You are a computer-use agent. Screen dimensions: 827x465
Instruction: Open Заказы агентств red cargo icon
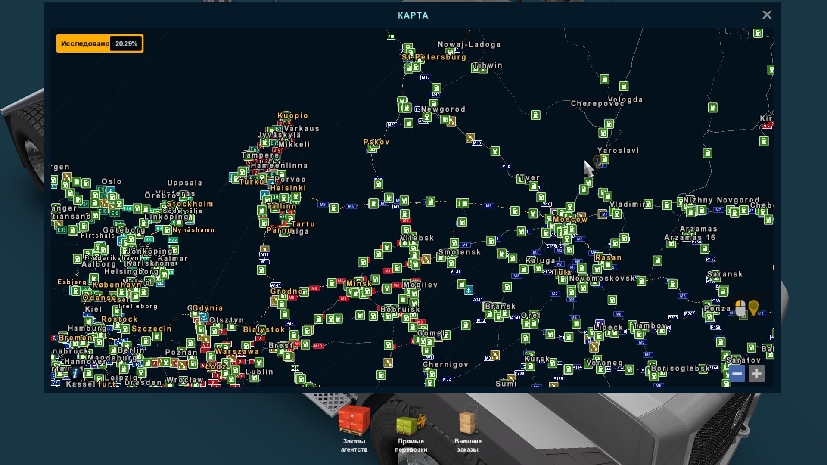[x=354, y=420]
